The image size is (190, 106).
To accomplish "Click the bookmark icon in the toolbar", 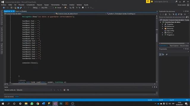I will (83, 8).
